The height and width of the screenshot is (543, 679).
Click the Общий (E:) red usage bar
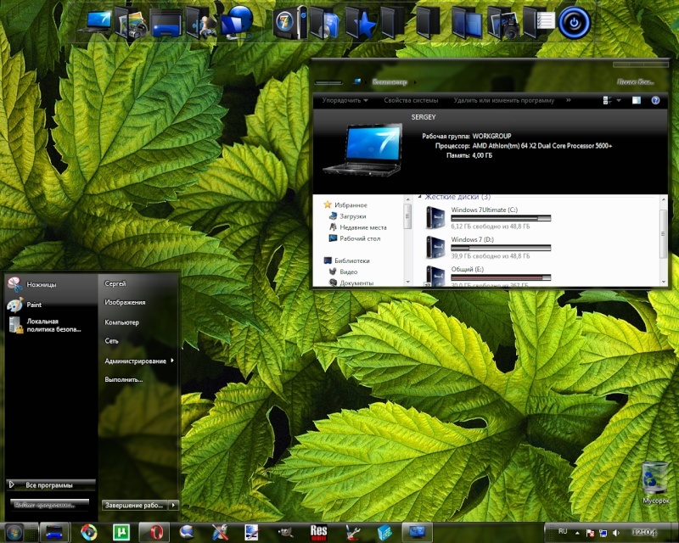(501, 277)
